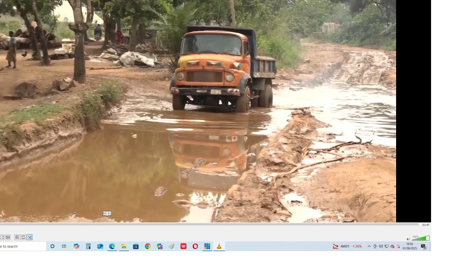Click the Windows taskbar search box

click(x=23, y=246)
